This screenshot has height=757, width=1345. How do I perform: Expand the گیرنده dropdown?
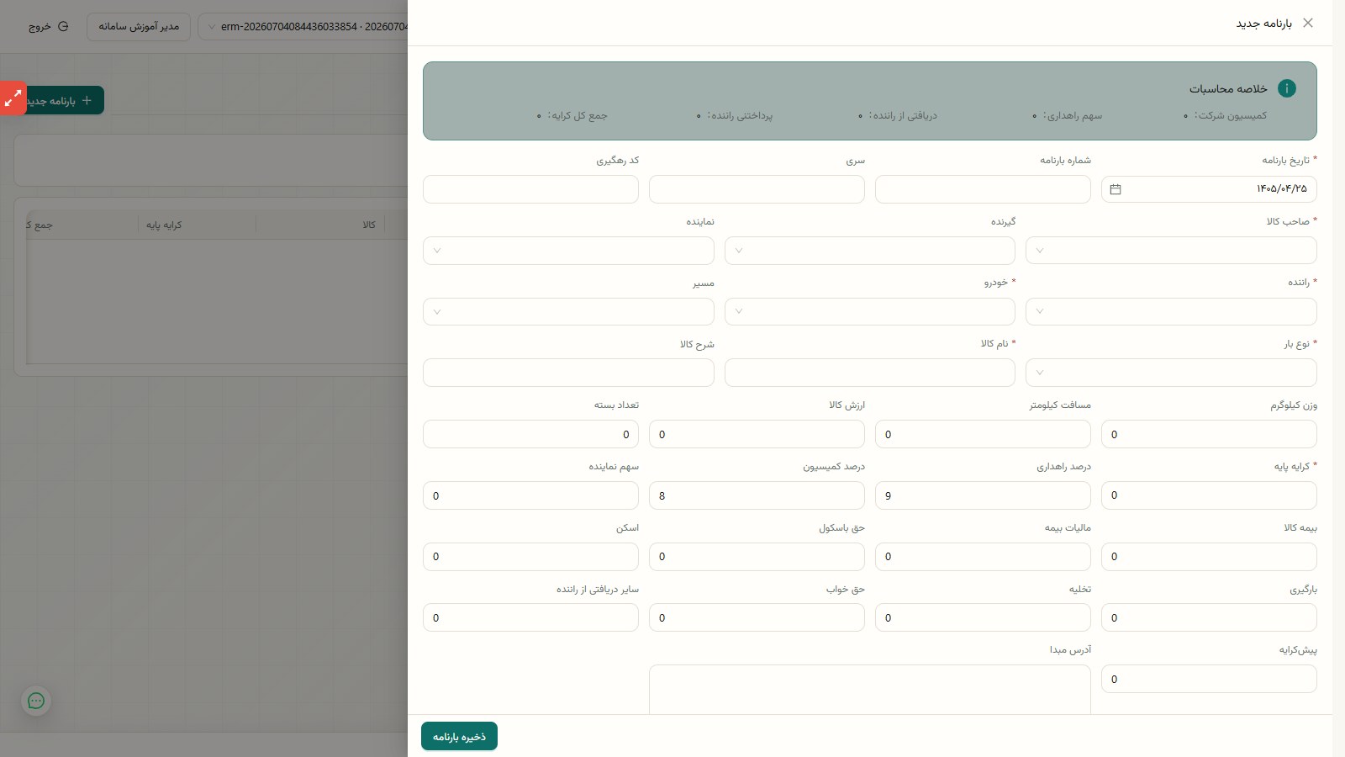pyautogui.click(x=869, y=251)
